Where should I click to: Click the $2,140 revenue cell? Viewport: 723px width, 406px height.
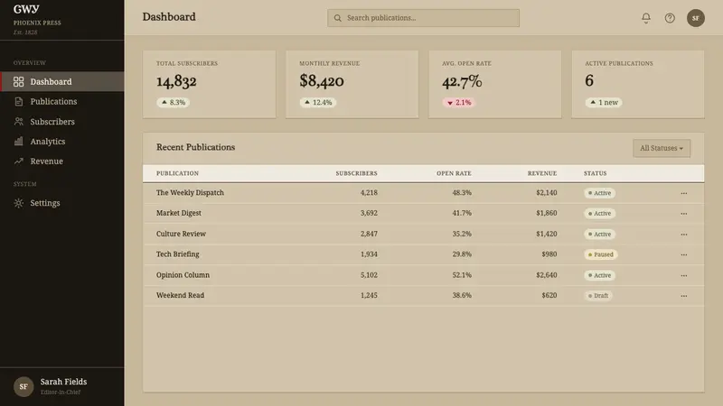(x=547, y=193)
